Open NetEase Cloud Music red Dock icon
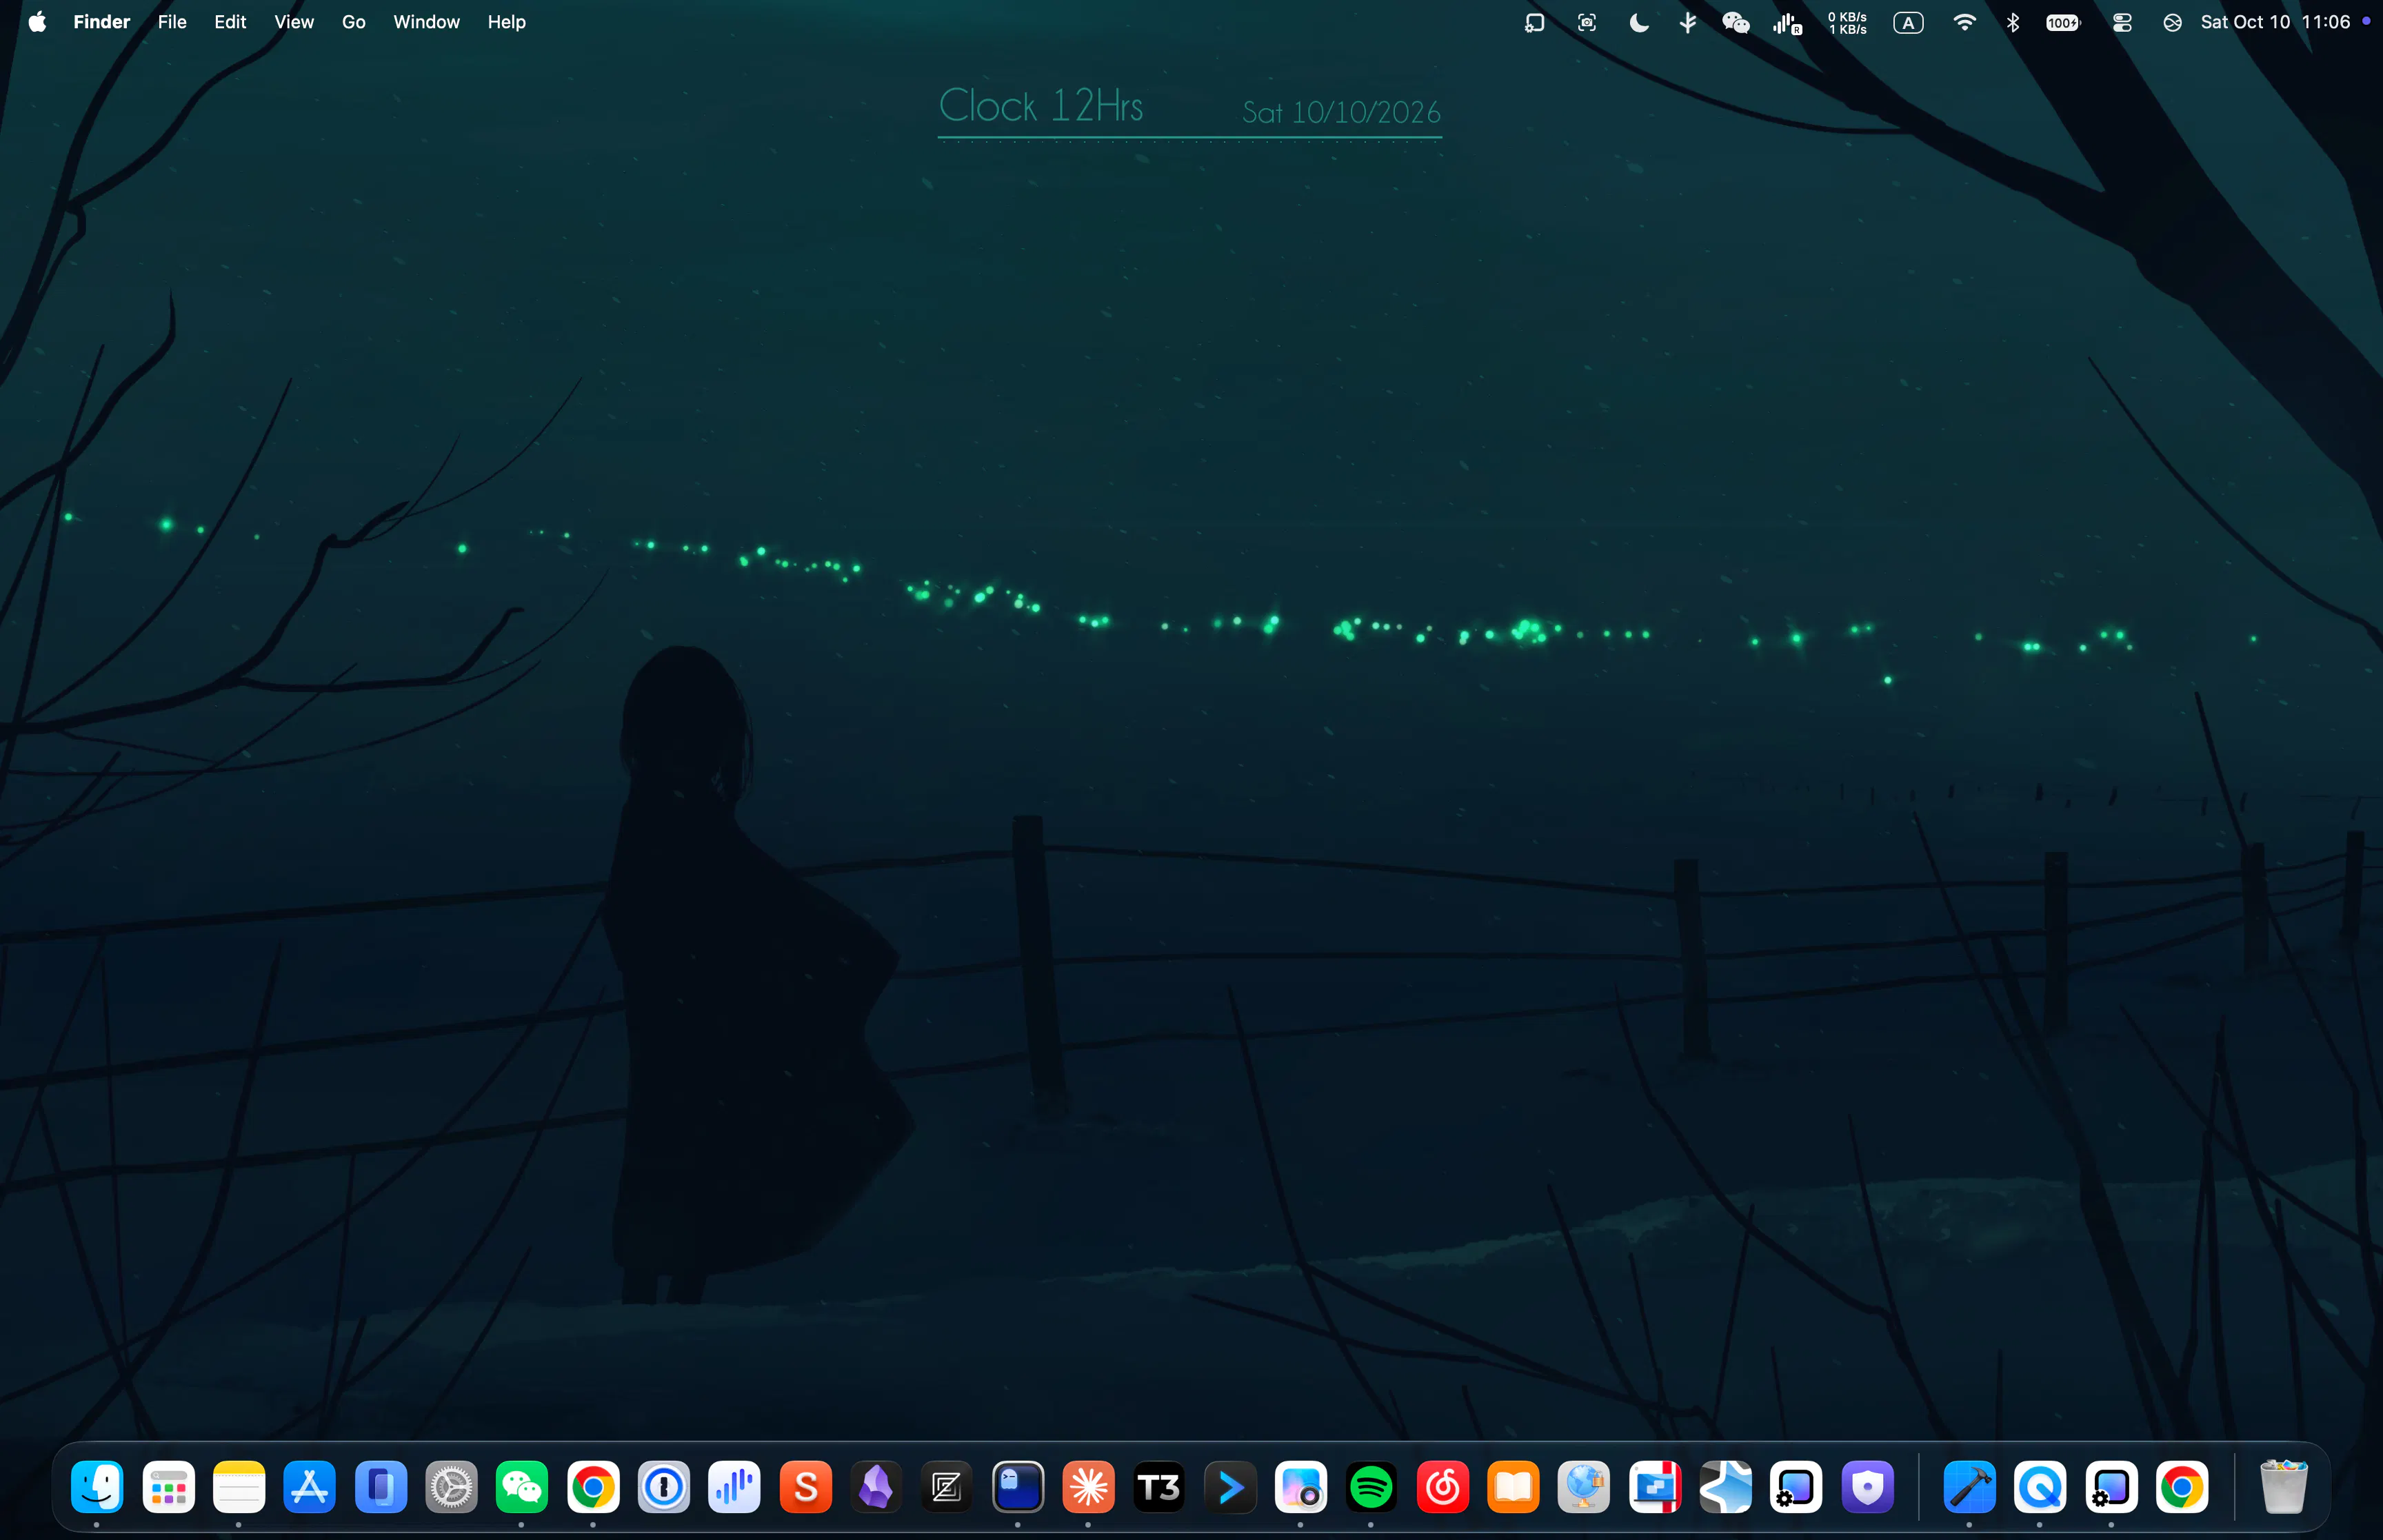Image resolution: width=2383 pixels, height=1540 pixels. 1443,1487
